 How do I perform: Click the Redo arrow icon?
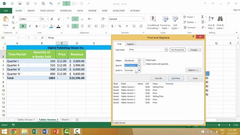[x=58, y=3]
